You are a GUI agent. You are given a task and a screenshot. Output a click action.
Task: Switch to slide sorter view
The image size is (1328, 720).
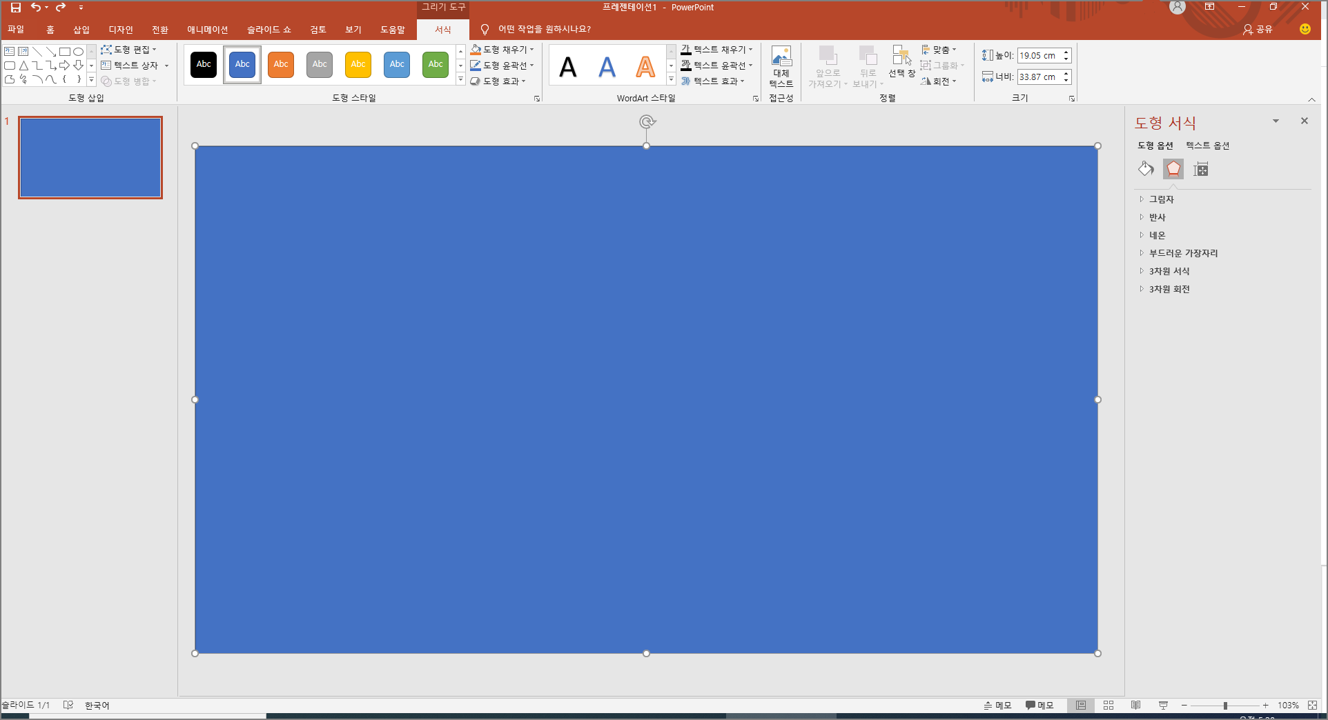tap(1109, 705)
